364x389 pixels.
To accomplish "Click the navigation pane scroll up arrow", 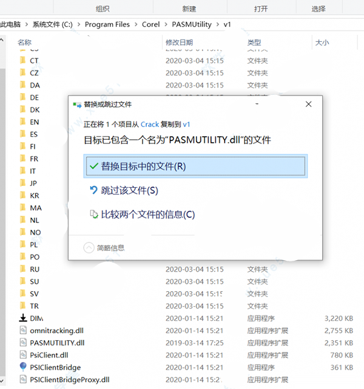I will [2, 40].
